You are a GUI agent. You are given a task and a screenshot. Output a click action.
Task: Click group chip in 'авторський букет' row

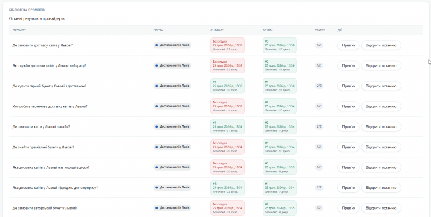(172, 208)
